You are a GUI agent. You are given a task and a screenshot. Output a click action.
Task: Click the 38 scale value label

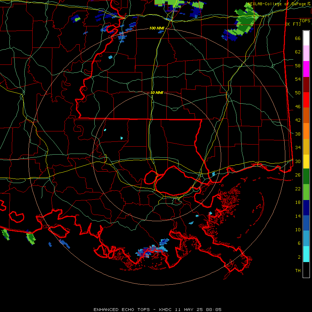point(298,134)
